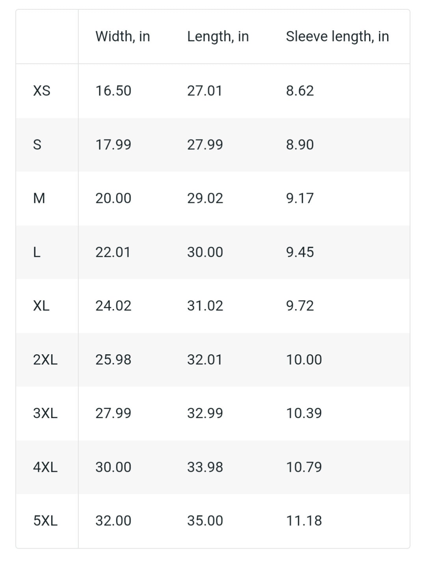The width and height of the screenshot is (425, 562).
Task: Select the M size row label
Action: pos(39,198)
